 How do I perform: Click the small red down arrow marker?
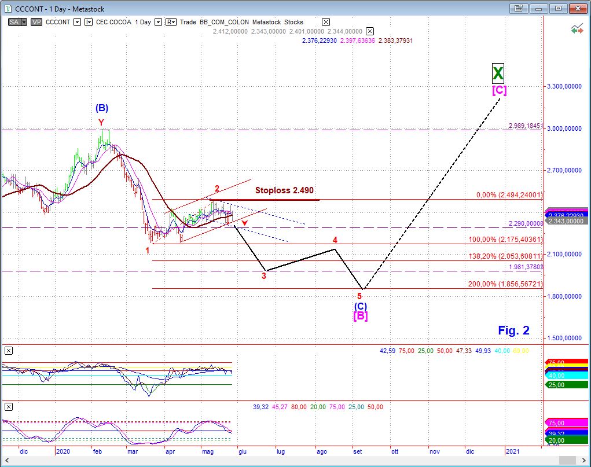tap(245, 223)
